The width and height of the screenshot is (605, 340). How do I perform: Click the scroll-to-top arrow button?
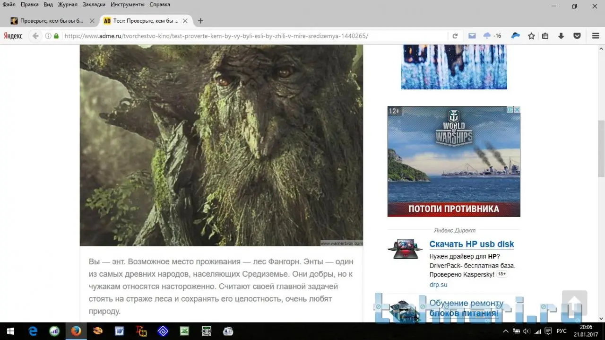click(575, 303)
